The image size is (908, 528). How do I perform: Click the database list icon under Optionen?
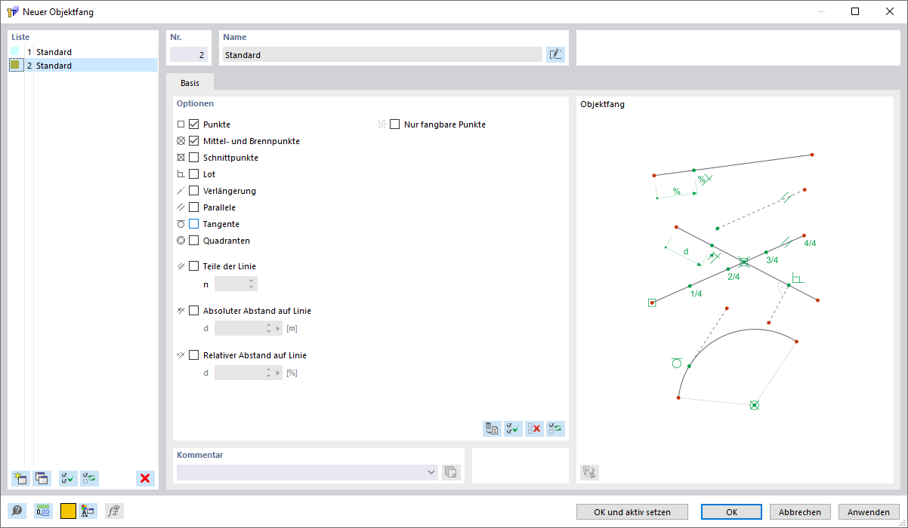point(492,428)
